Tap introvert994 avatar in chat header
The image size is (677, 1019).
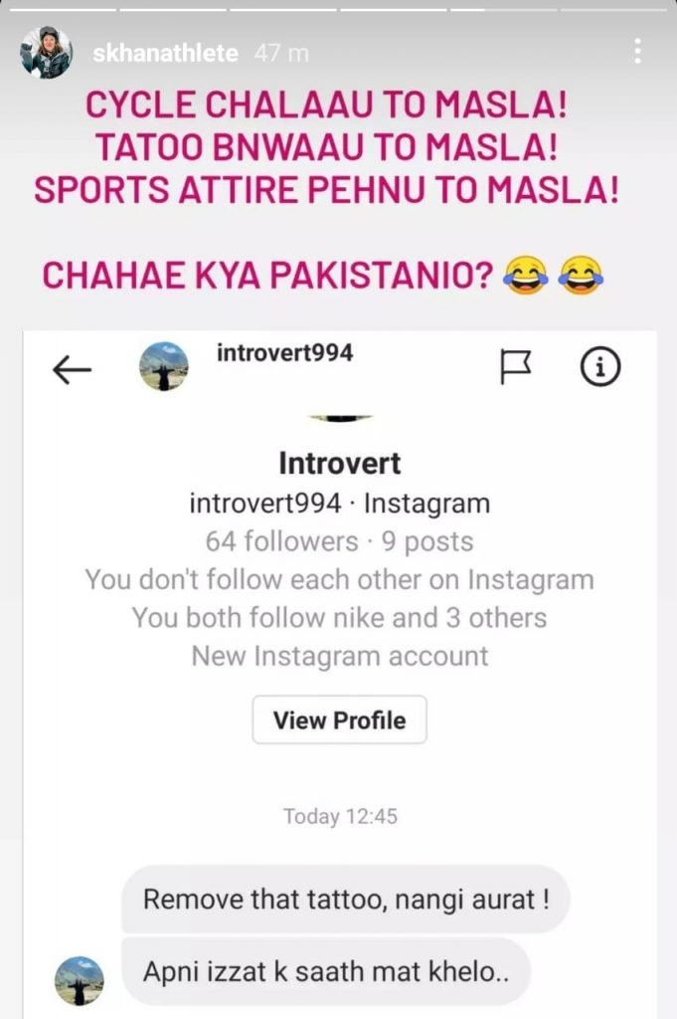point(164,366)
